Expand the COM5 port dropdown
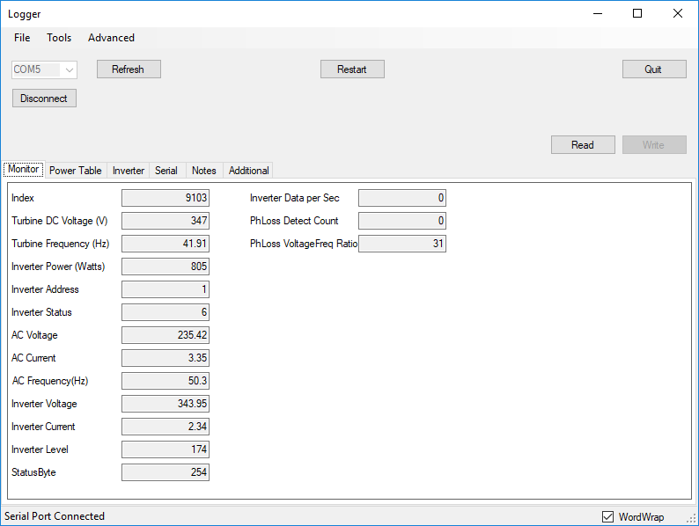 coord(69,69)
